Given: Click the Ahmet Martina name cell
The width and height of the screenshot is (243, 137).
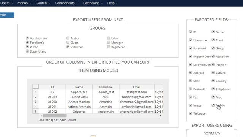Looking at the screenshot, I should pos(79,102).
